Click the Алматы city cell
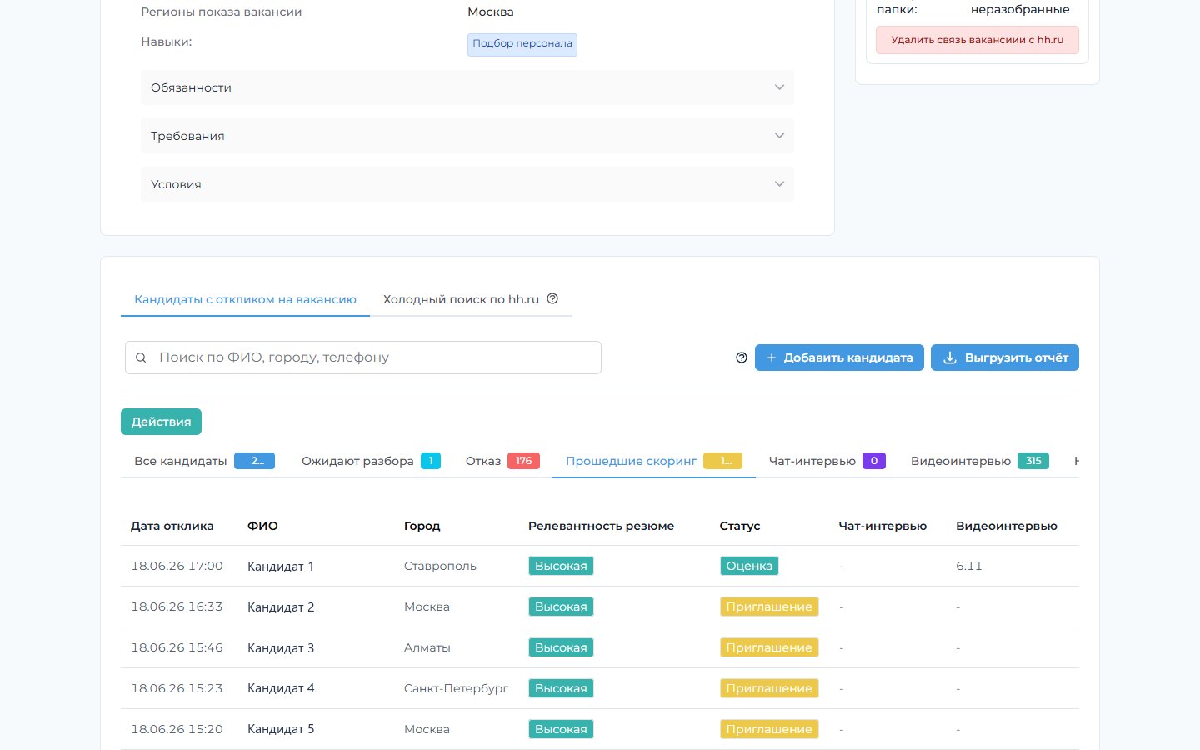 pyautogui.click(x=427, y=647)
